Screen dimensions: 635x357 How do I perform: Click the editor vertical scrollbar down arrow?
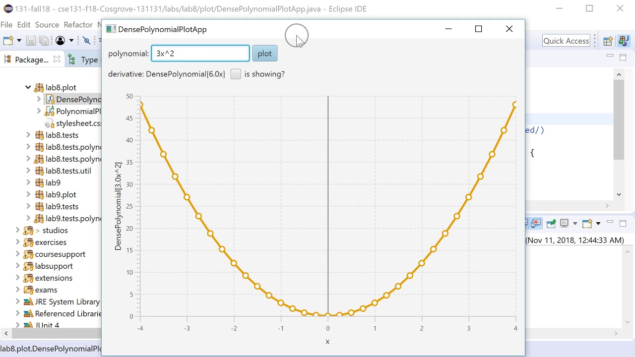619,194
